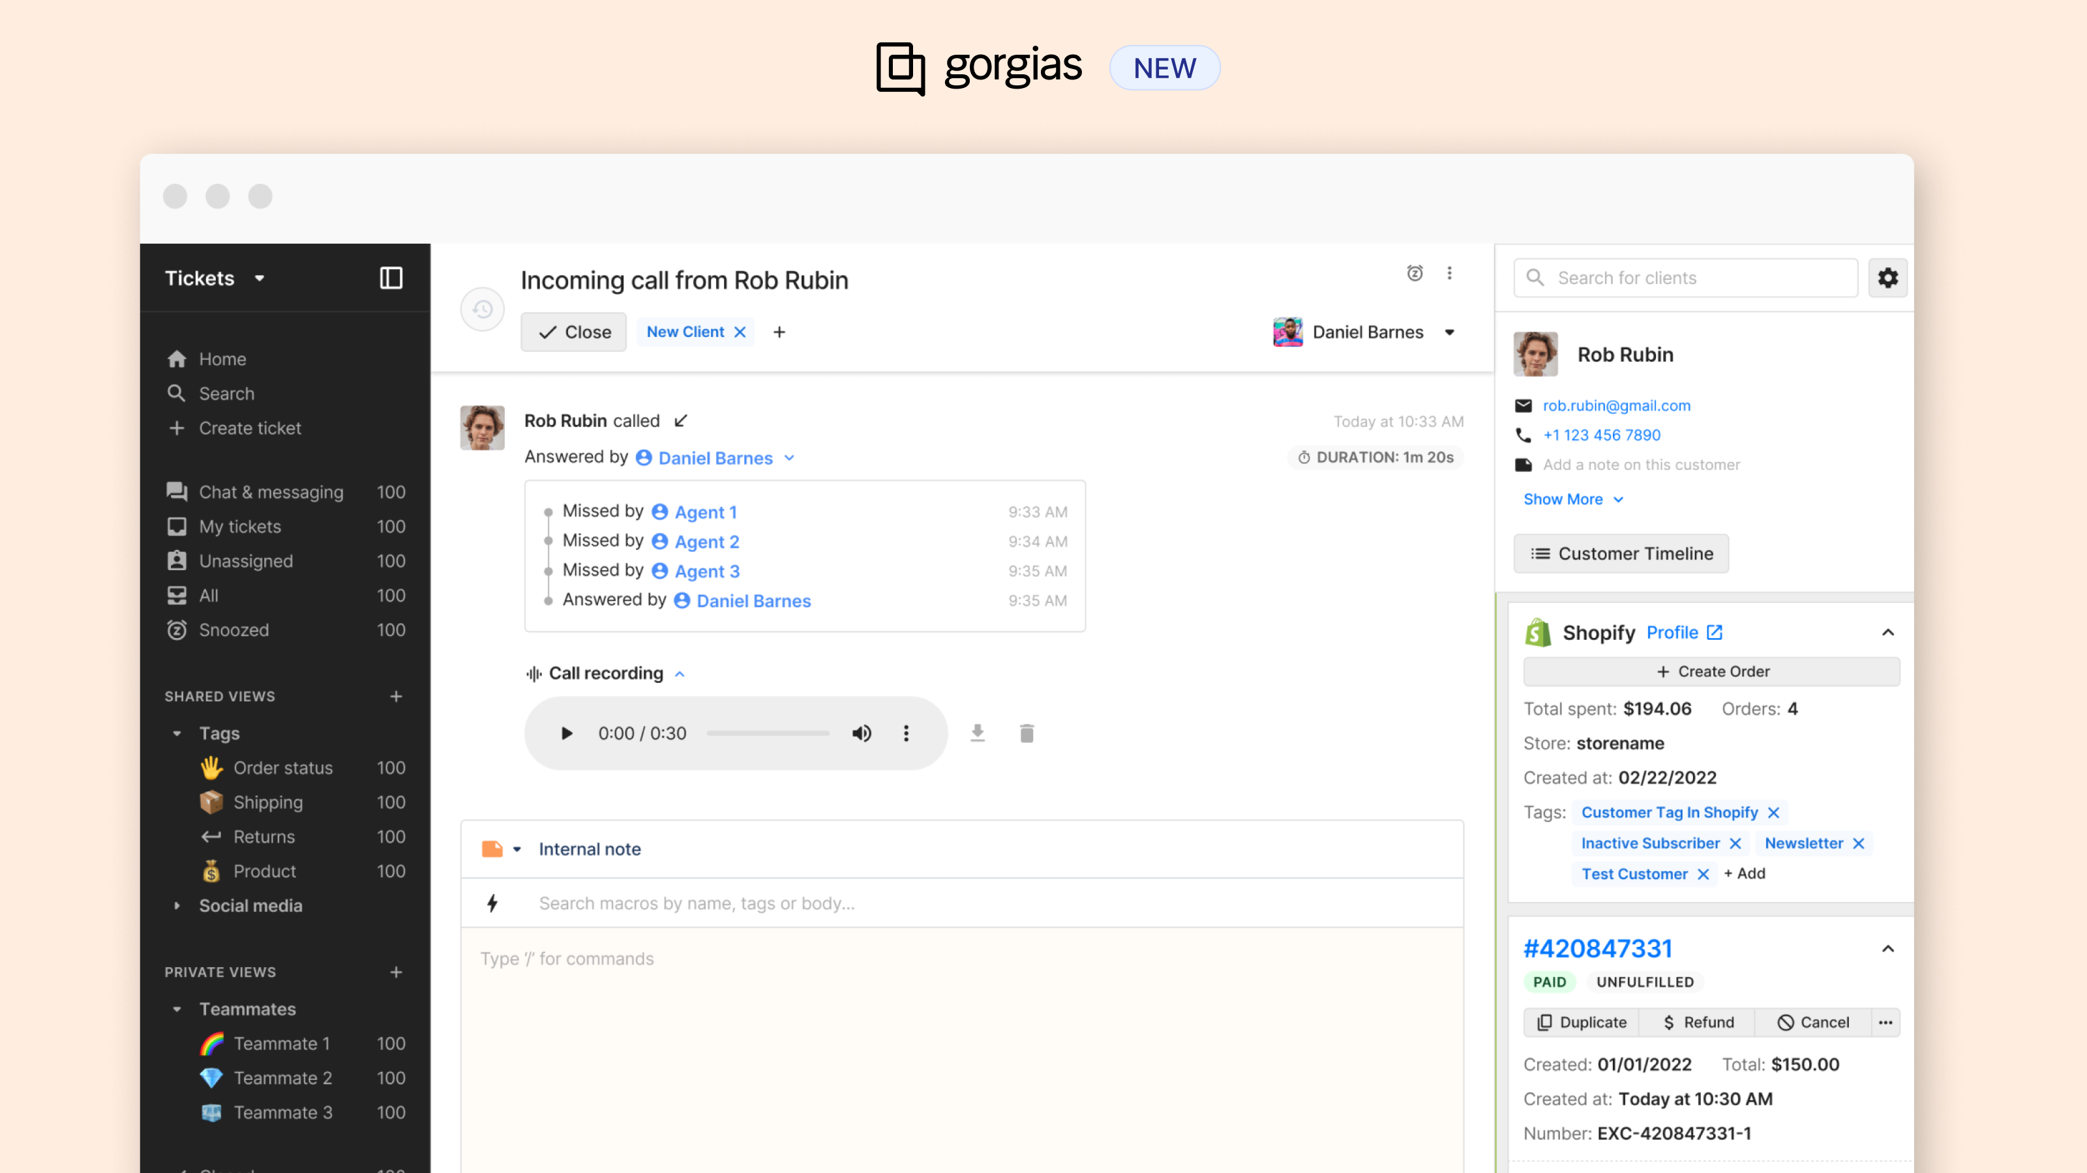The image size is (2087, 1173).
Task: Click Create Order in Shopify panel
Action: (x=1711, y=671)
